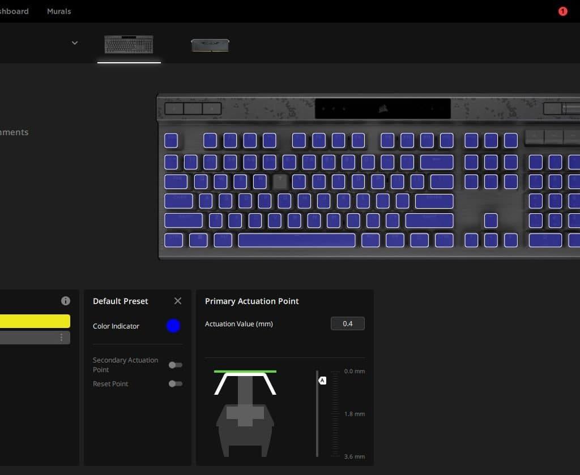Viewport: 580px width, 475px height.
Task: Open the Murals tab
Action: click(x=59, y=11)
